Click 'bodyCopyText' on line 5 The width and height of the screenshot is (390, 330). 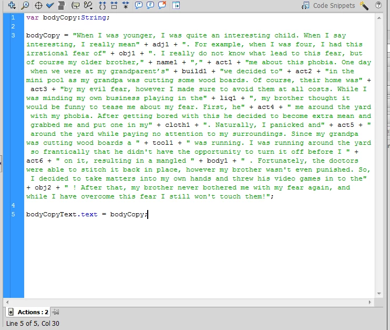(x=51, y=214)
